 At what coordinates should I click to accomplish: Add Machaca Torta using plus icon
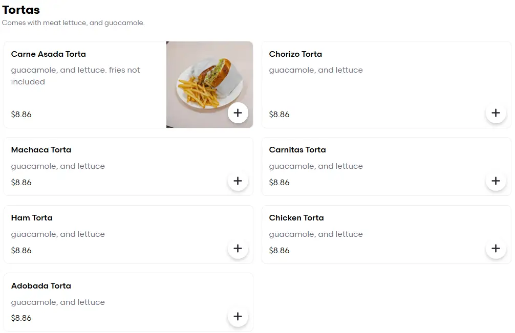coord(238,181)
